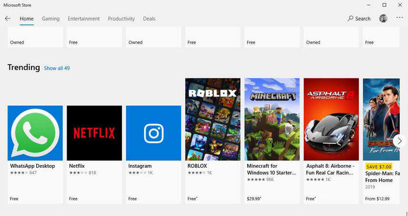Minimize the Microsoft Store window
Image resolution: width=408 pixels, height=216 pixels.
click(x=369, y=5)
